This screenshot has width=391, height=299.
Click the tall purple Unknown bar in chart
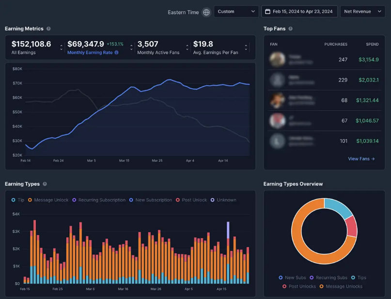point(228,230)
